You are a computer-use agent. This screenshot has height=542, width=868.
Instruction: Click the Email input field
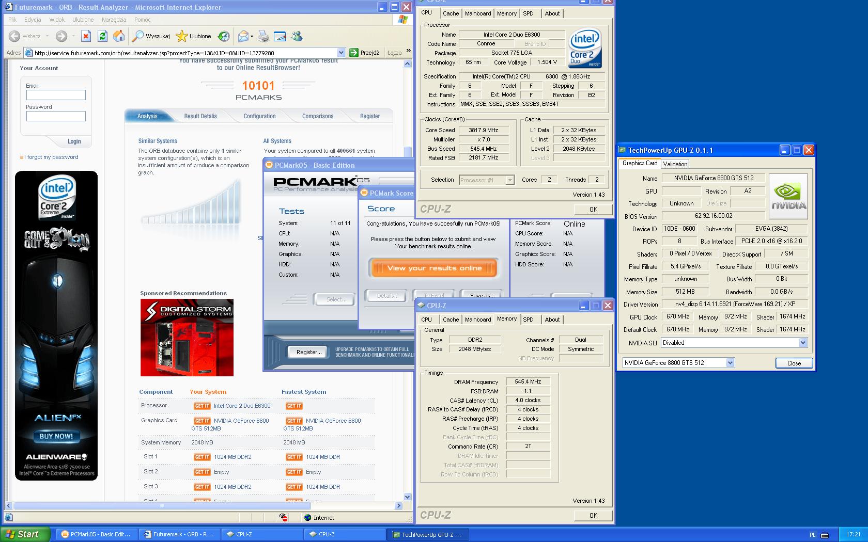click(56, 95)
